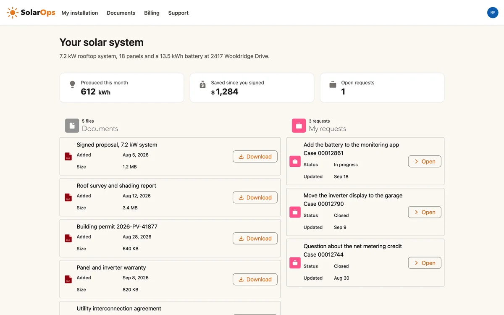Click the PDF icon for Building permit
This screenshot has height=315, width=504.
tap(68, 239)
